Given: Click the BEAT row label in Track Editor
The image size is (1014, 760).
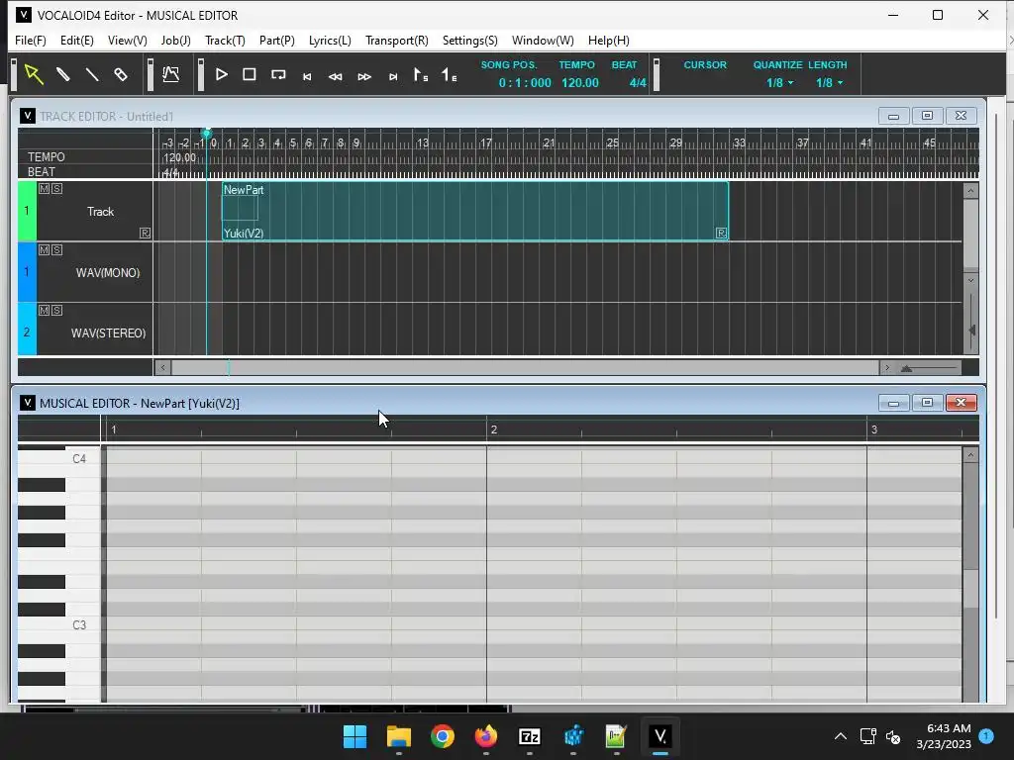Looking at the screenshot, I should pos(42,172).
